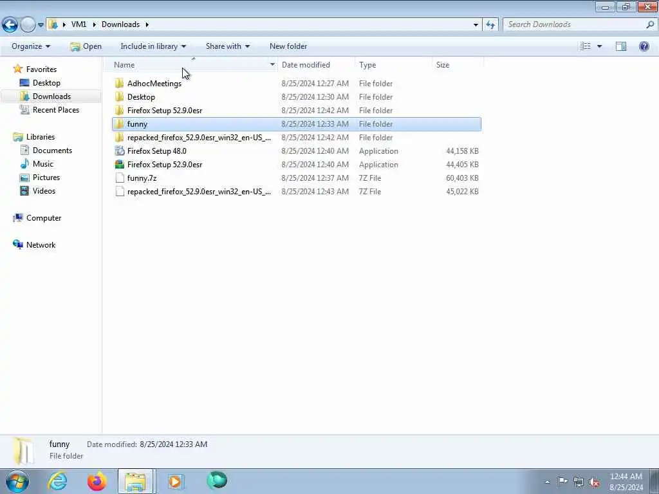This screenshot has width=659, height=494.
Task: Open the recent pages history dropdown
Action: point(41,25)
